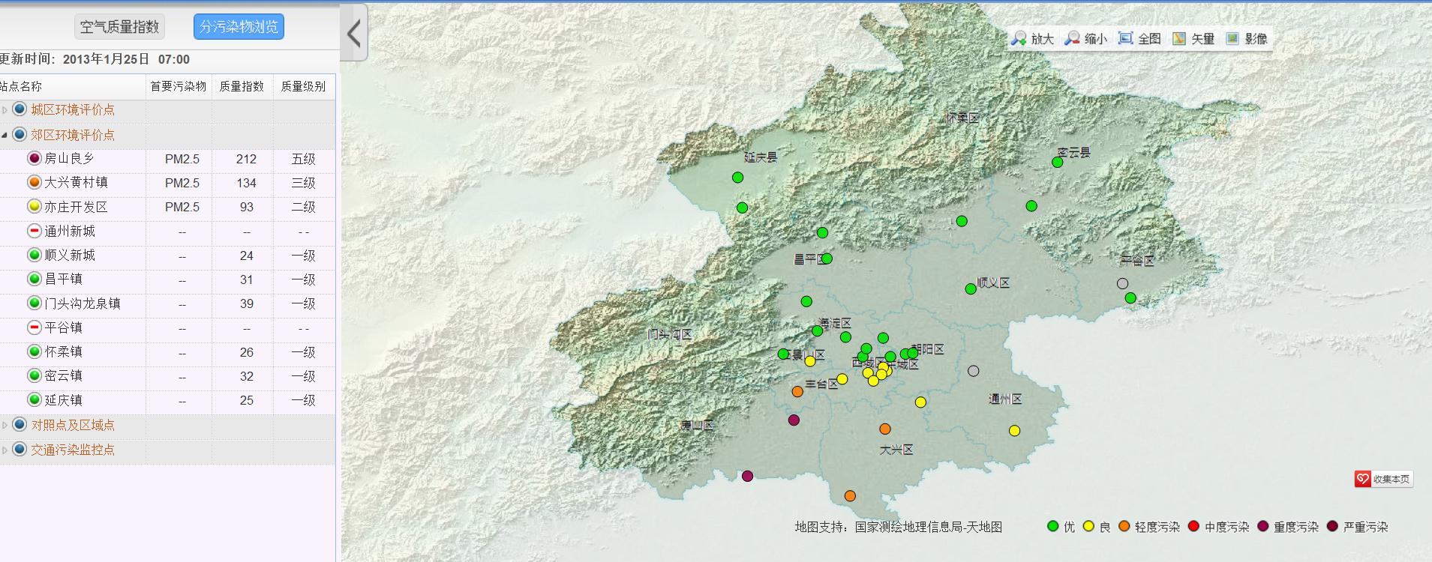Click the 密云县 green station marker on map
1432x562 pixels.
[x=1058, y=162]
